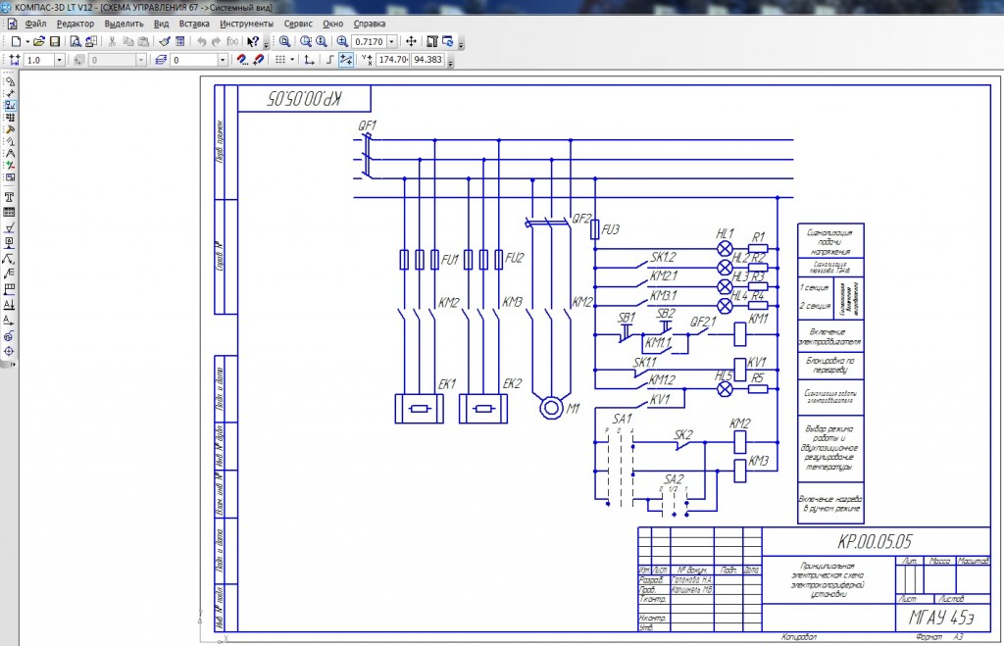Viewport: 1004px width, 646px height.
Task: Click the Open file folder icon
Action: 39,41
